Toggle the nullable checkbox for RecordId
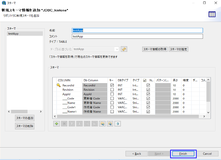Screen dimensions: 221x160 148,85
